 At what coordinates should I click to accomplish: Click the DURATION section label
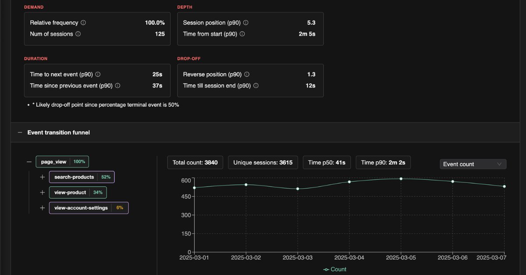pos(36,59)
